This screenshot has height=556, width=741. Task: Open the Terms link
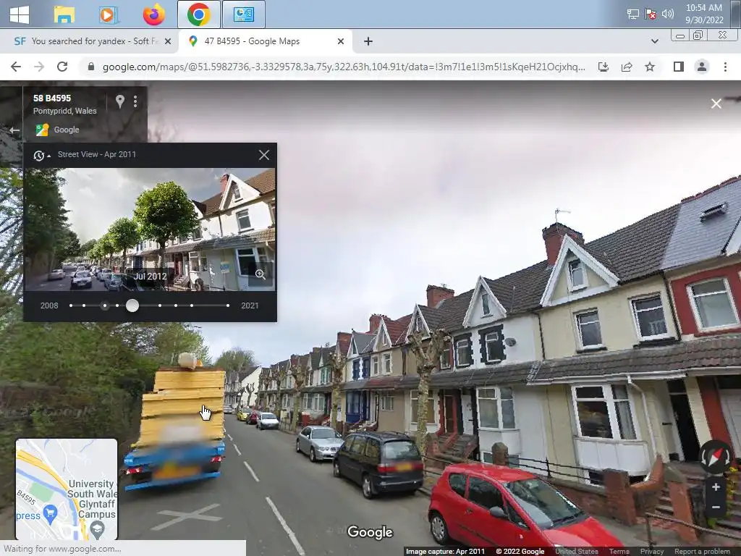click(619, 551)
